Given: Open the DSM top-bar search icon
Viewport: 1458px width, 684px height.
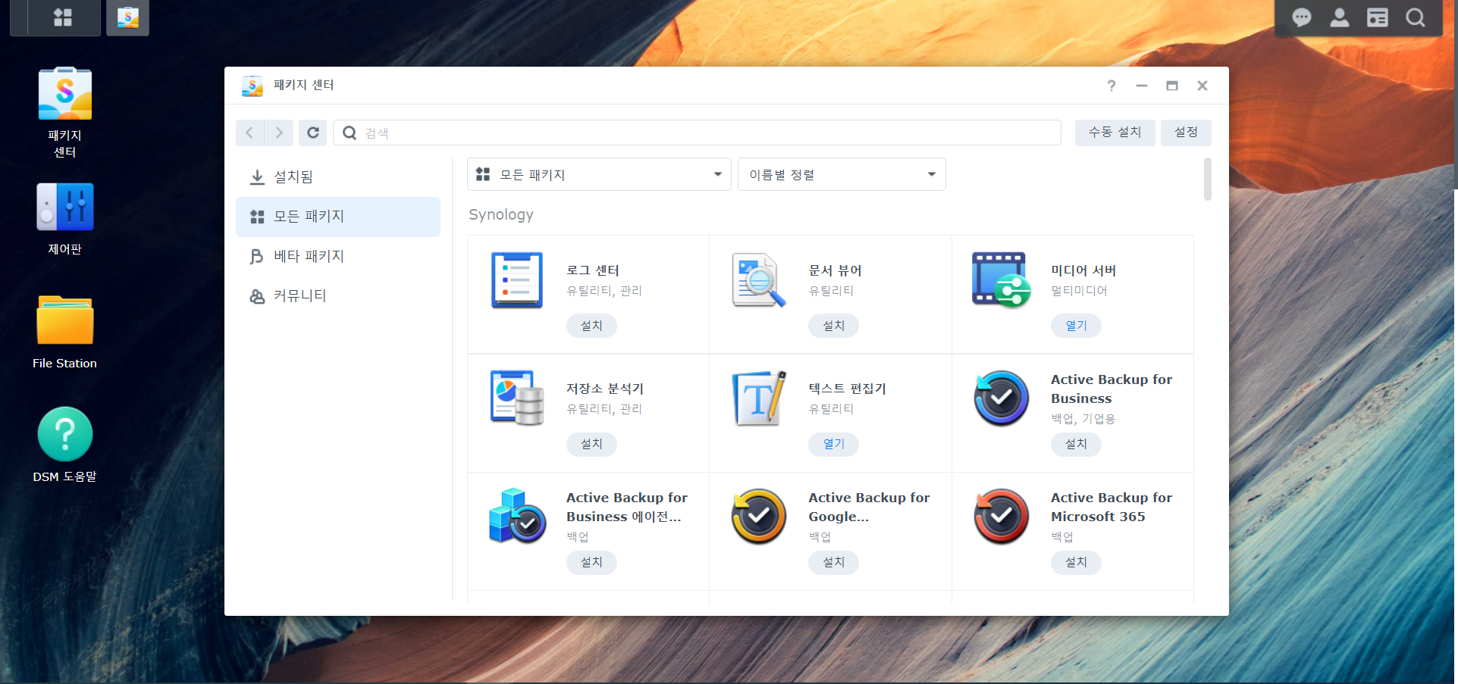Looking at the screenshot, I should (1416, 17).
